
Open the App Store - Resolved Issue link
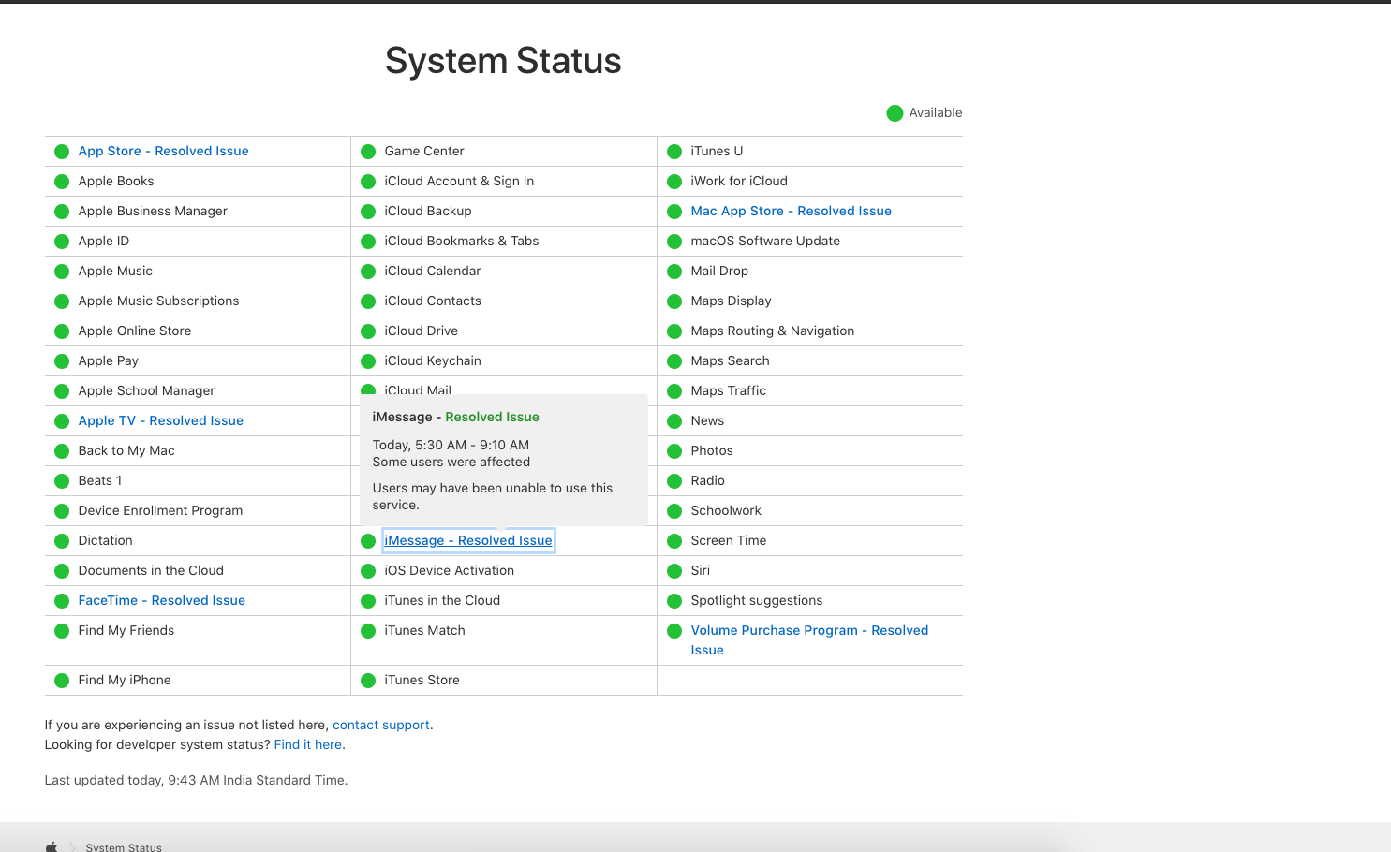click(164, 151)
